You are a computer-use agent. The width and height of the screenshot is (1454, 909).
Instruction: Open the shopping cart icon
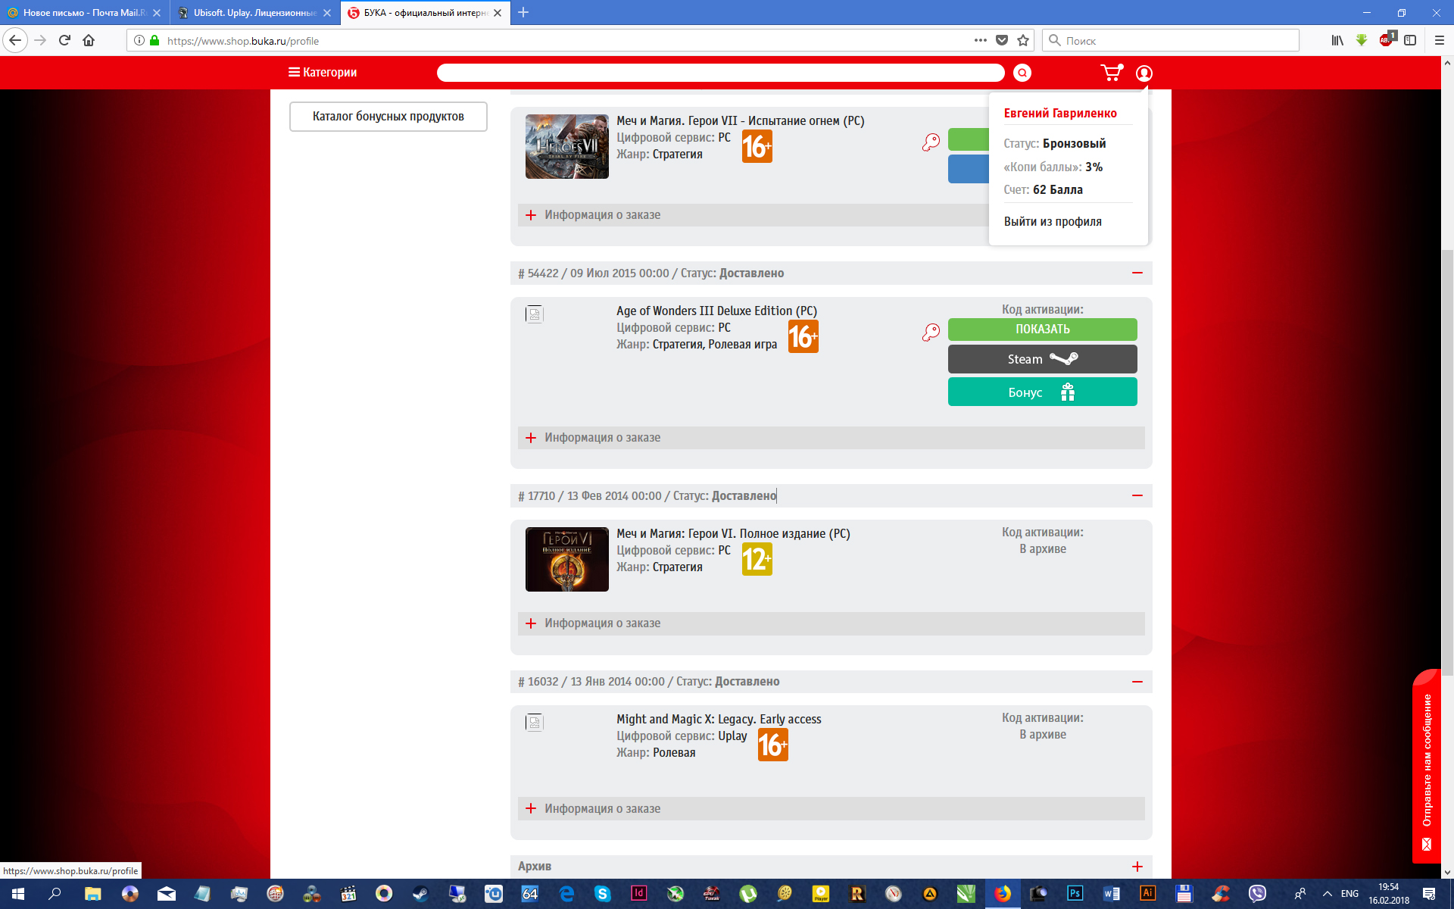(1111, 73)
